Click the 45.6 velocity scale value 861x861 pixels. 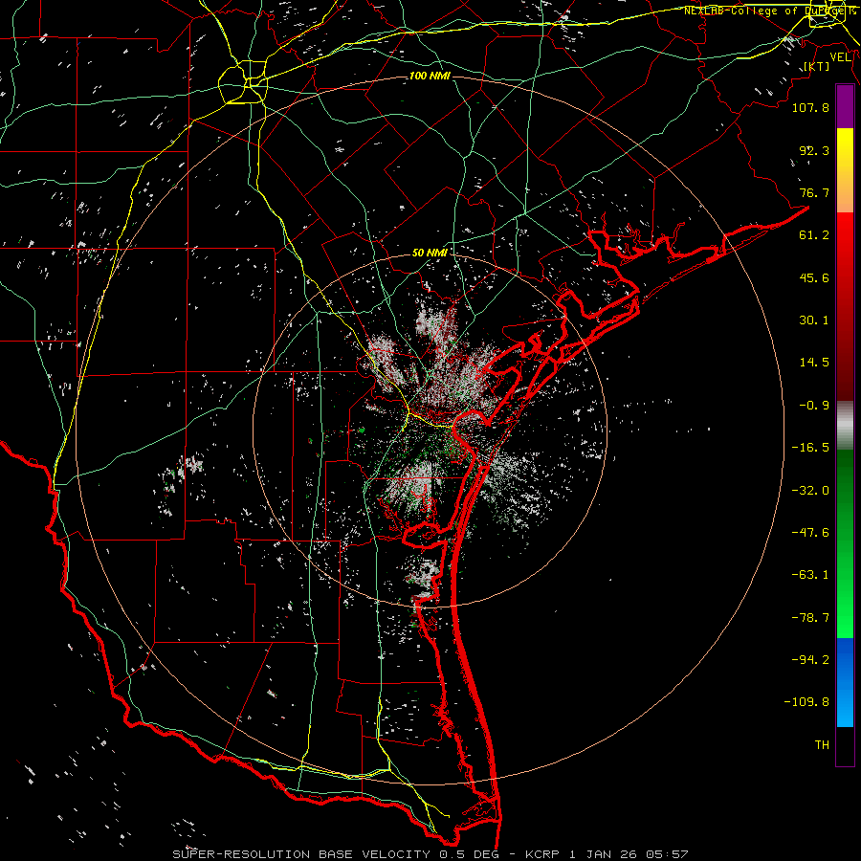tap(814, 277)
